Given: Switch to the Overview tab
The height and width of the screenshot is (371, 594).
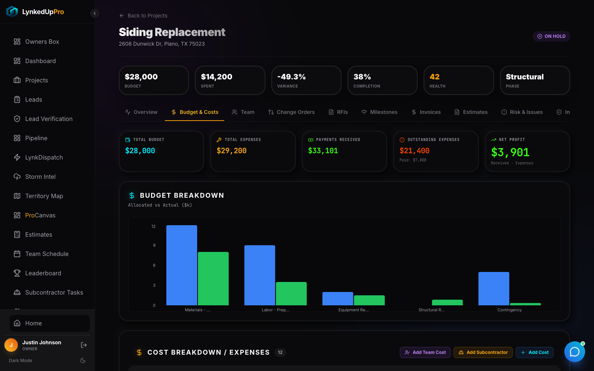Looking at the screenshot, I should (141, 112).
